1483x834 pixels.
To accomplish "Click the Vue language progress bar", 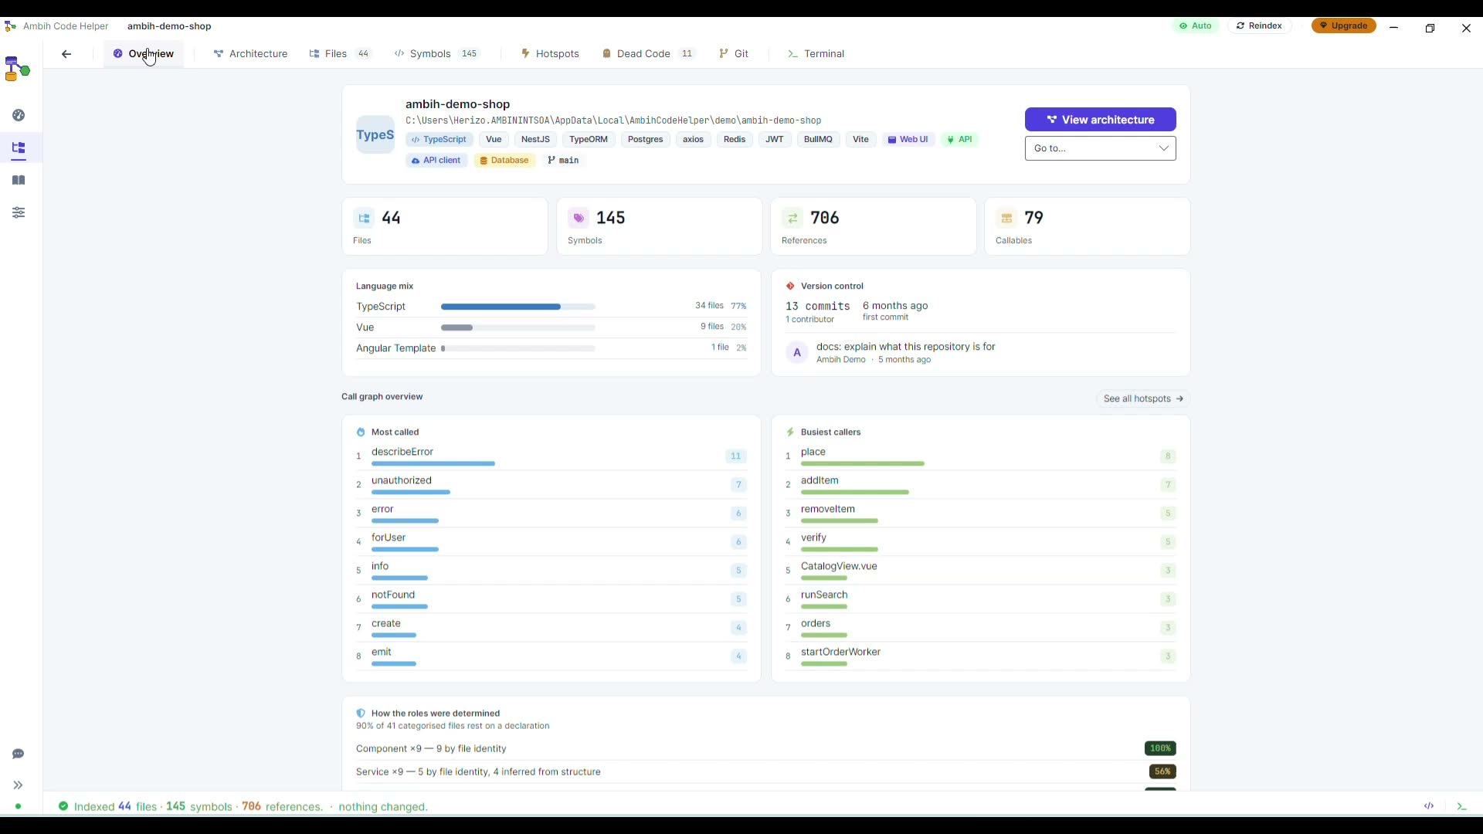I will coord(518,328).
